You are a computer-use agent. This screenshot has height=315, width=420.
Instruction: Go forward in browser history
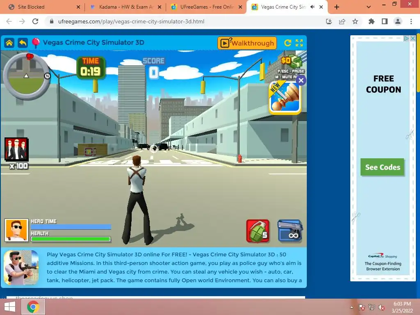22,21
